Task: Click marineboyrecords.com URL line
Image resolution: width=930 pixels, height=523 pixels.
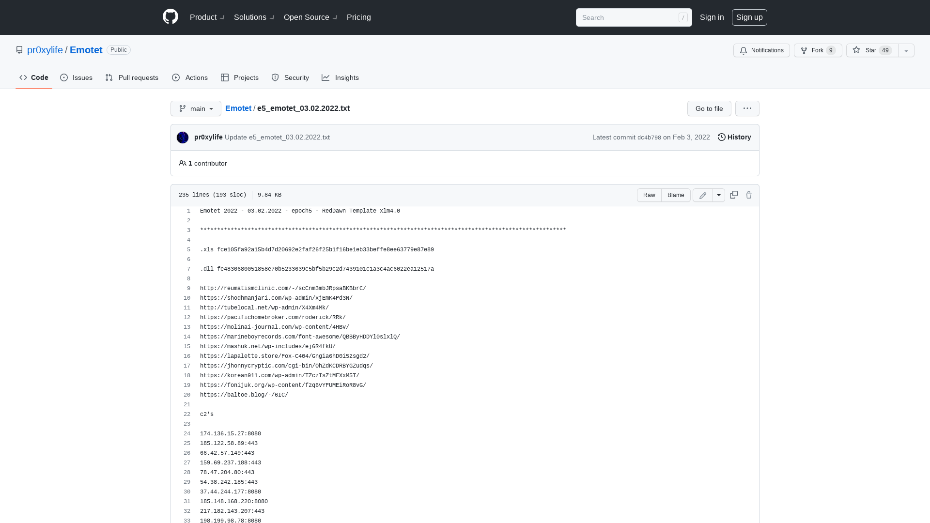Action: [x=300, y=337]
